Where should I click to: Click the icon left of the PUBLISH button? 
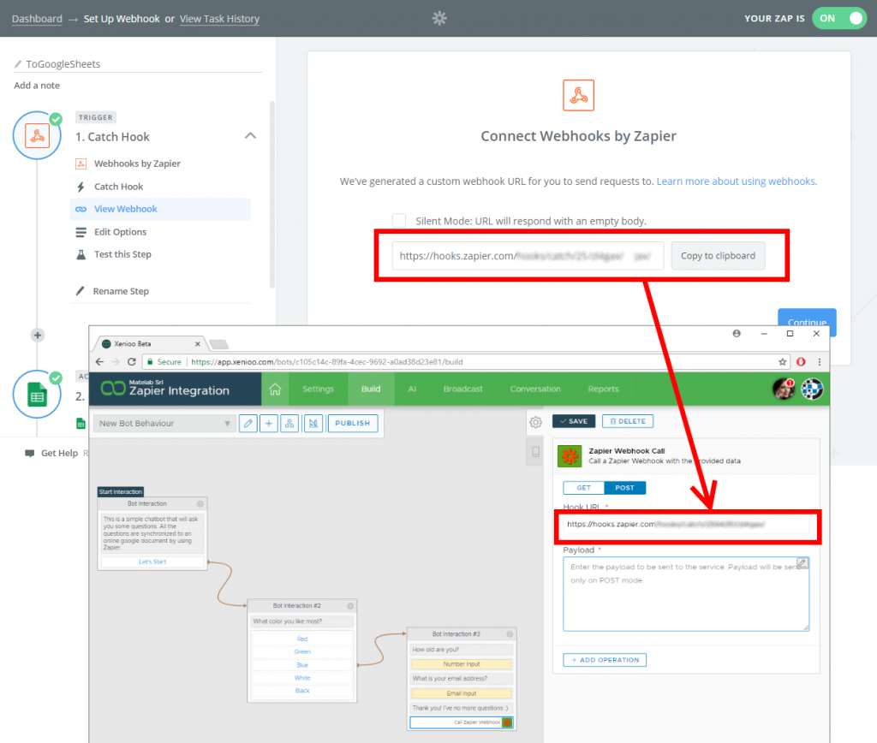coord(313,423)
